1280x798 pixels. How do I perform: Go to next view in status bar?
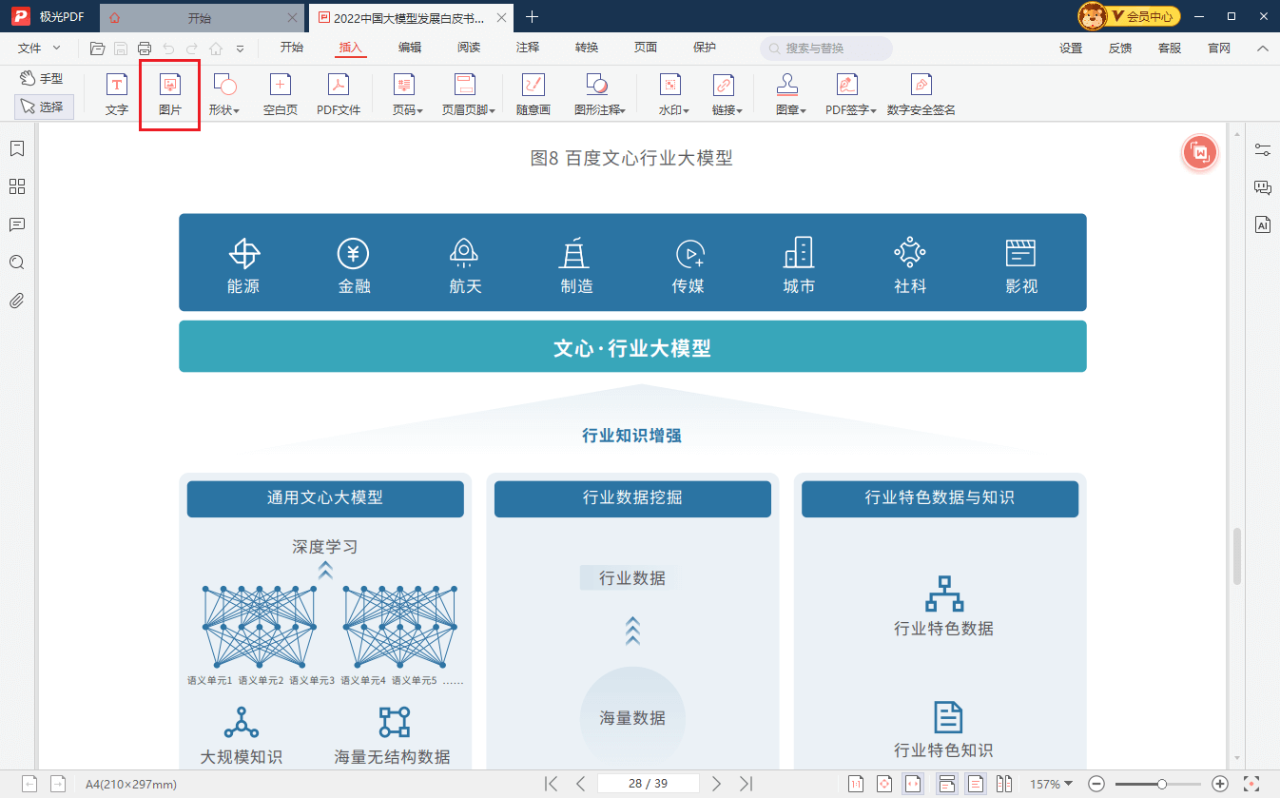(58, 784)
